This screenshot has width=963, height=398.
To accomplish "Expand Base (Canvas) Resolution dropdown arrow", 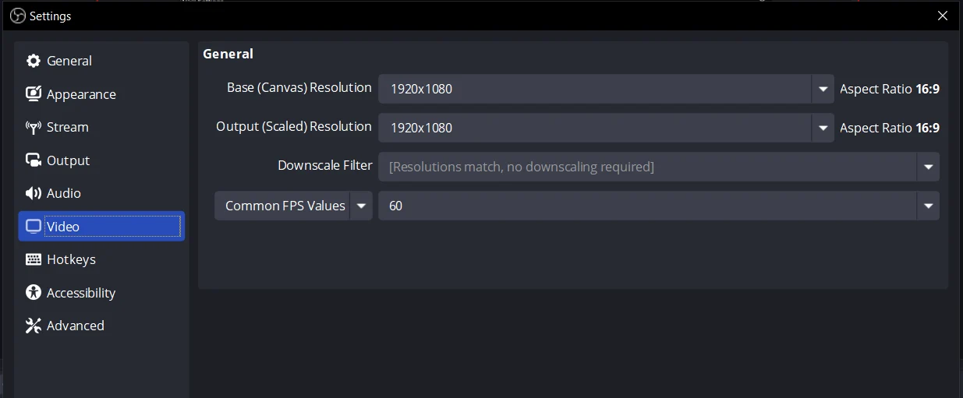I will [x=823, y=89].
